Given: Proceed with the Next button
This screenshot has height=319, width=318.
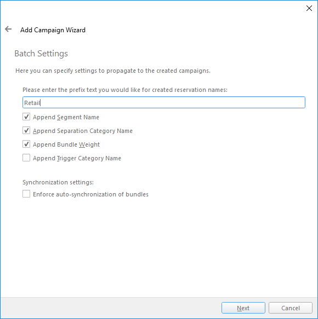Looking at the screenshot, I should click(243, 308).
